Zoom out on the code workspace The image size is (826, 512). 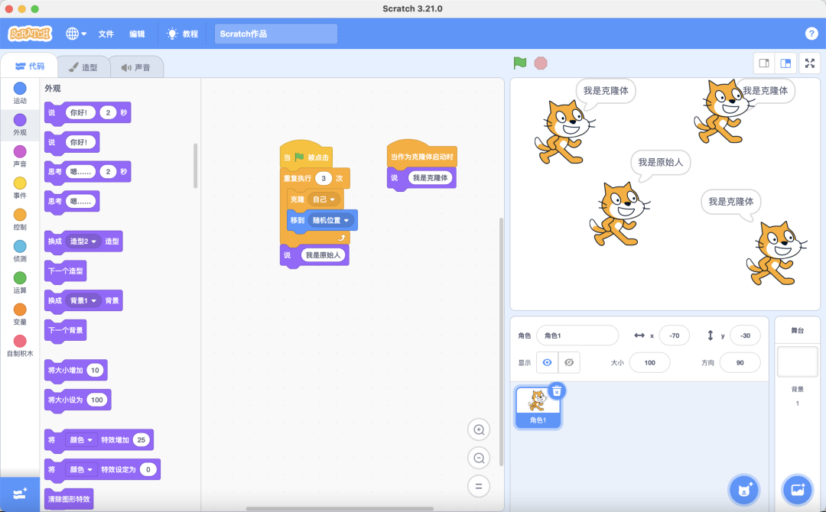point(479,459)
